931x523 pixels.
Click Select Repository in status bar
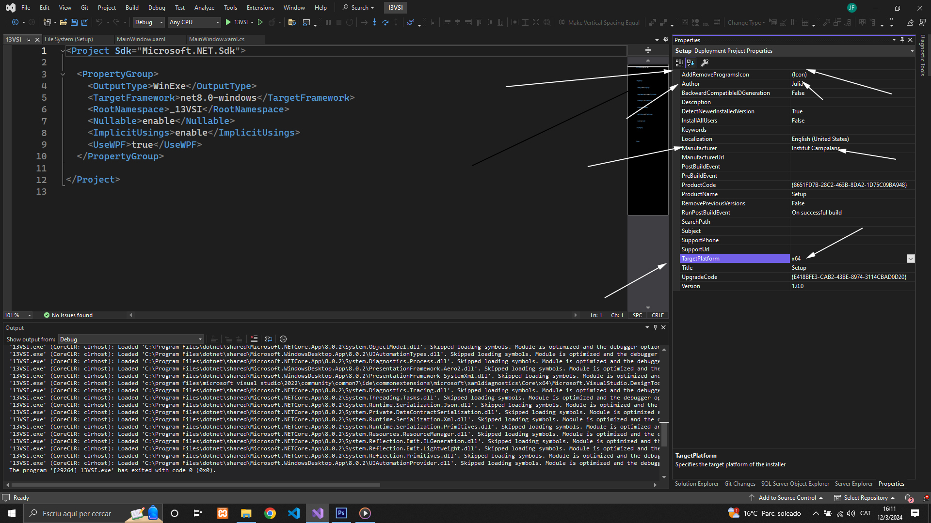point(865,498)
